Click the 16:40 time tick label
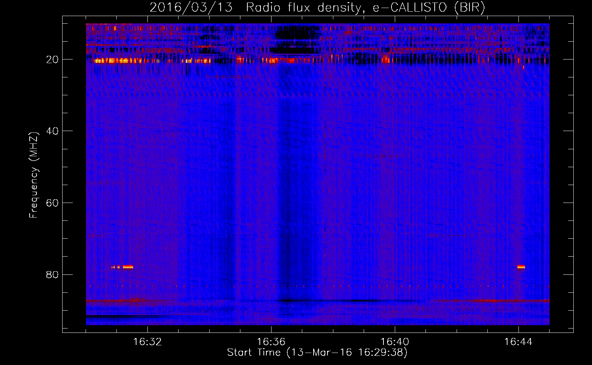 [395, 342]
